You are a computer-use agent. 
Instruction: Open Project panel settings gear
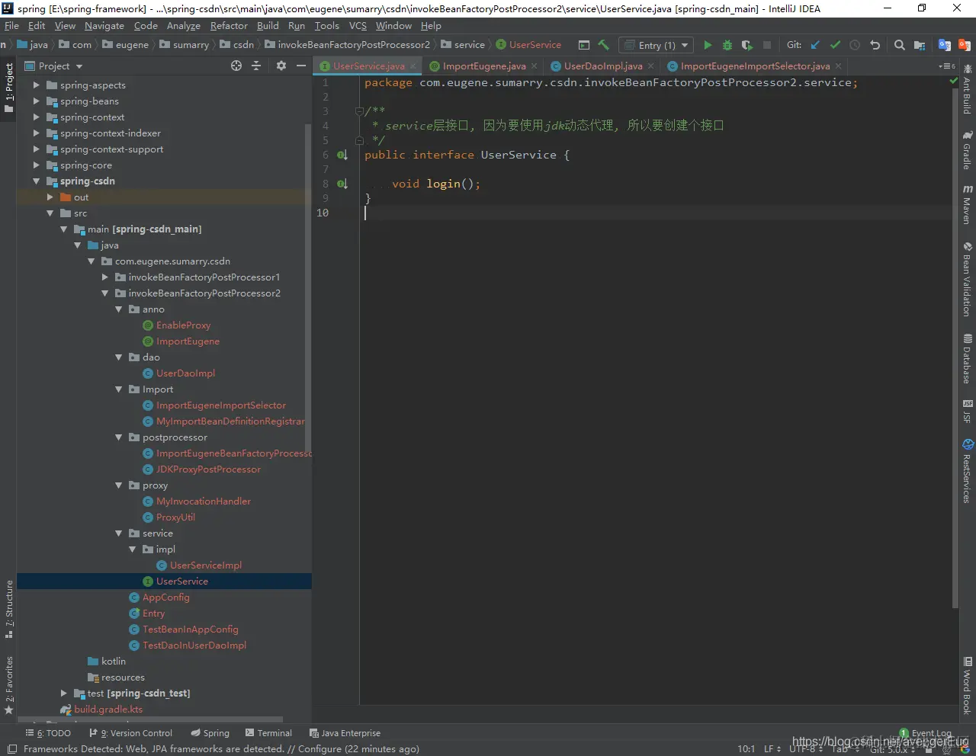pos(281,66)
